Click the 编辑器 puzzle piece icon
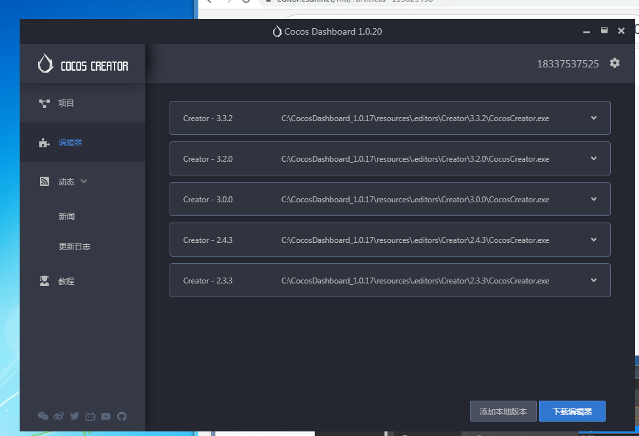 coord(44,143)
